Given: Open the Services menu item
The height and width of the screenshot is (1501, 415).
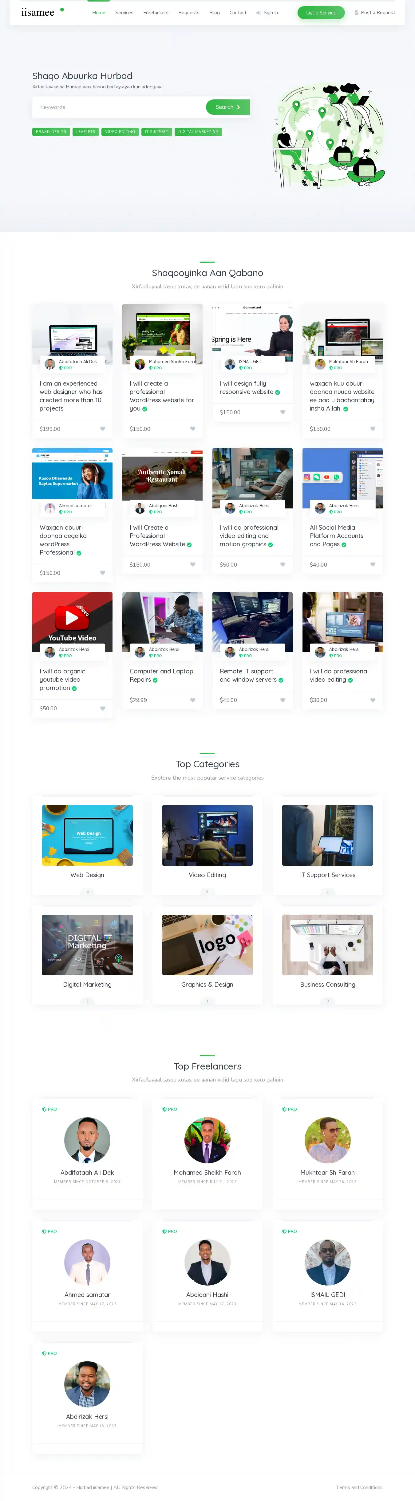Looking at the screenshot, I should 124,12.
